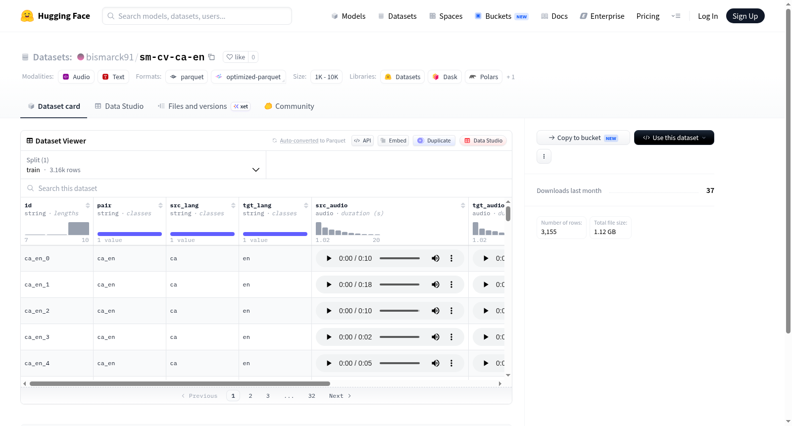Open Spaces in the top navigation

[x=446, y=16]
